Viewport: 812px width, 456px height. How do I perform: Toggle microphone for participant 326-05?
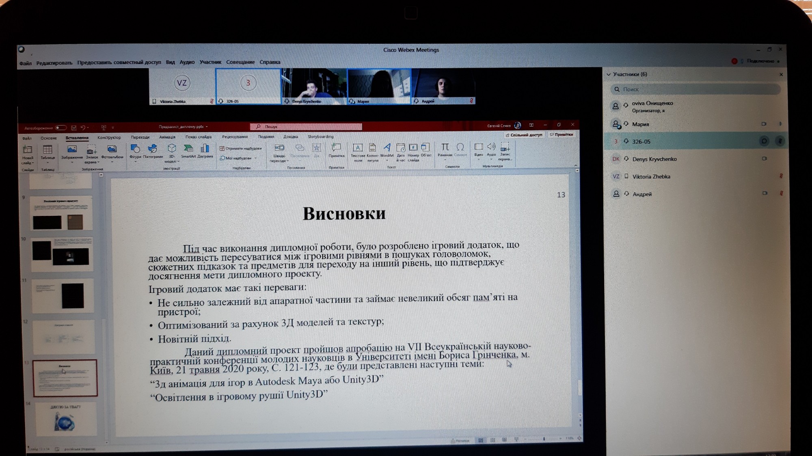(x=780, y=141)
